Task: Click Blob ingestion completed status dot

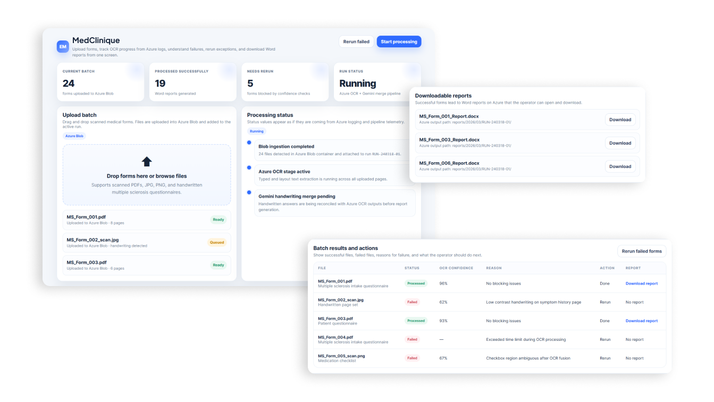Action: pyautogui.click(x=249, y=143)
